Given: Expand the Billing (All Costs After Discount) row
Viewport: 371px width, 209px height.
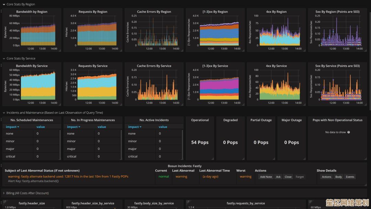Looking at the screenshot, I should click(x=4, y=193).
